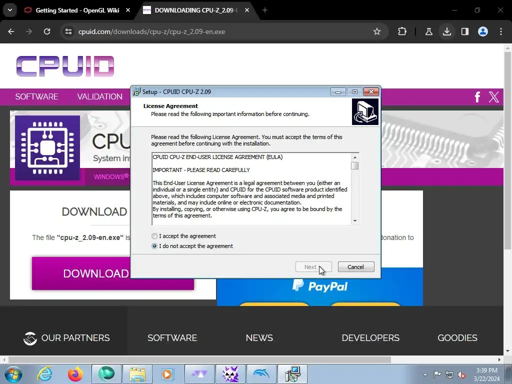The width and height of the screenshot is (512, 384).
Task: Select "I accept the agreement" radio button
Action: pos(154,236)
